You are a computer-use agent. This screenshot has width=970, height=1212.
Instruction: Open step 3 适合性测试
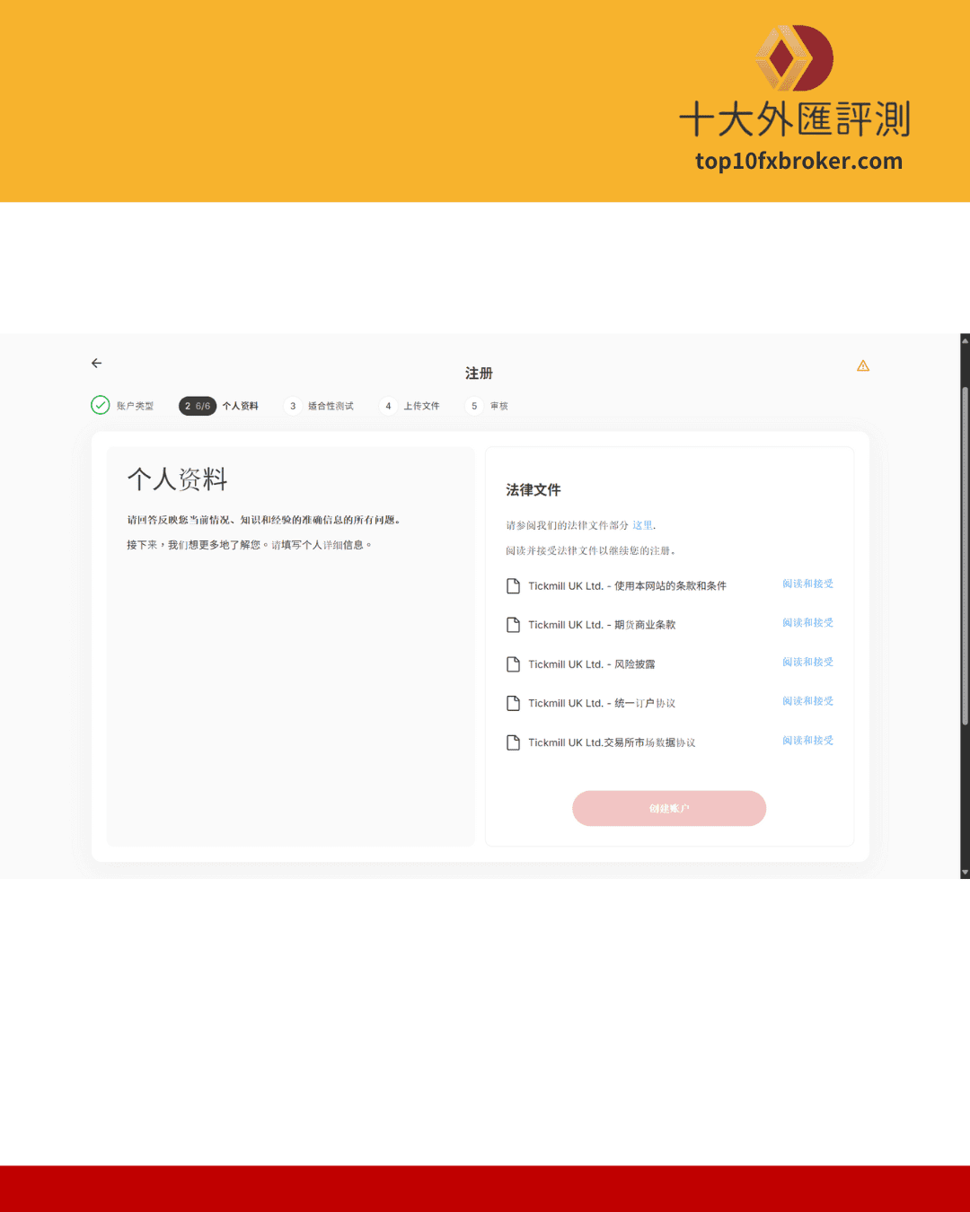[321, 406]
